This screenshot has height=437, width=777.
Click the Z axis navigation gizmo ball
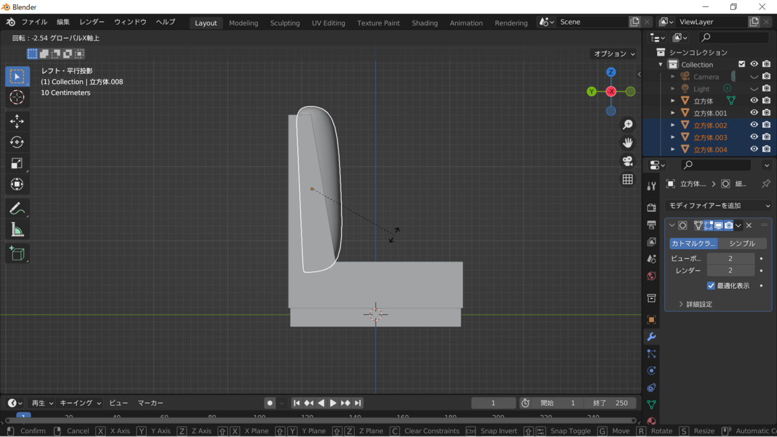click(611, 73)
